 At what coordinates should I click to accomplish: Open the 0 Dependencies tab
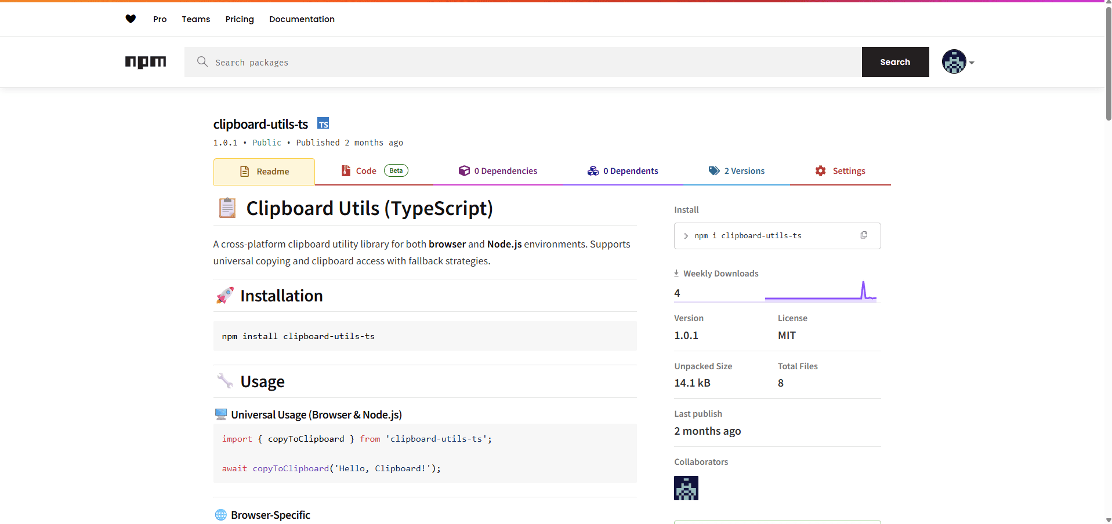pos(498,171)
